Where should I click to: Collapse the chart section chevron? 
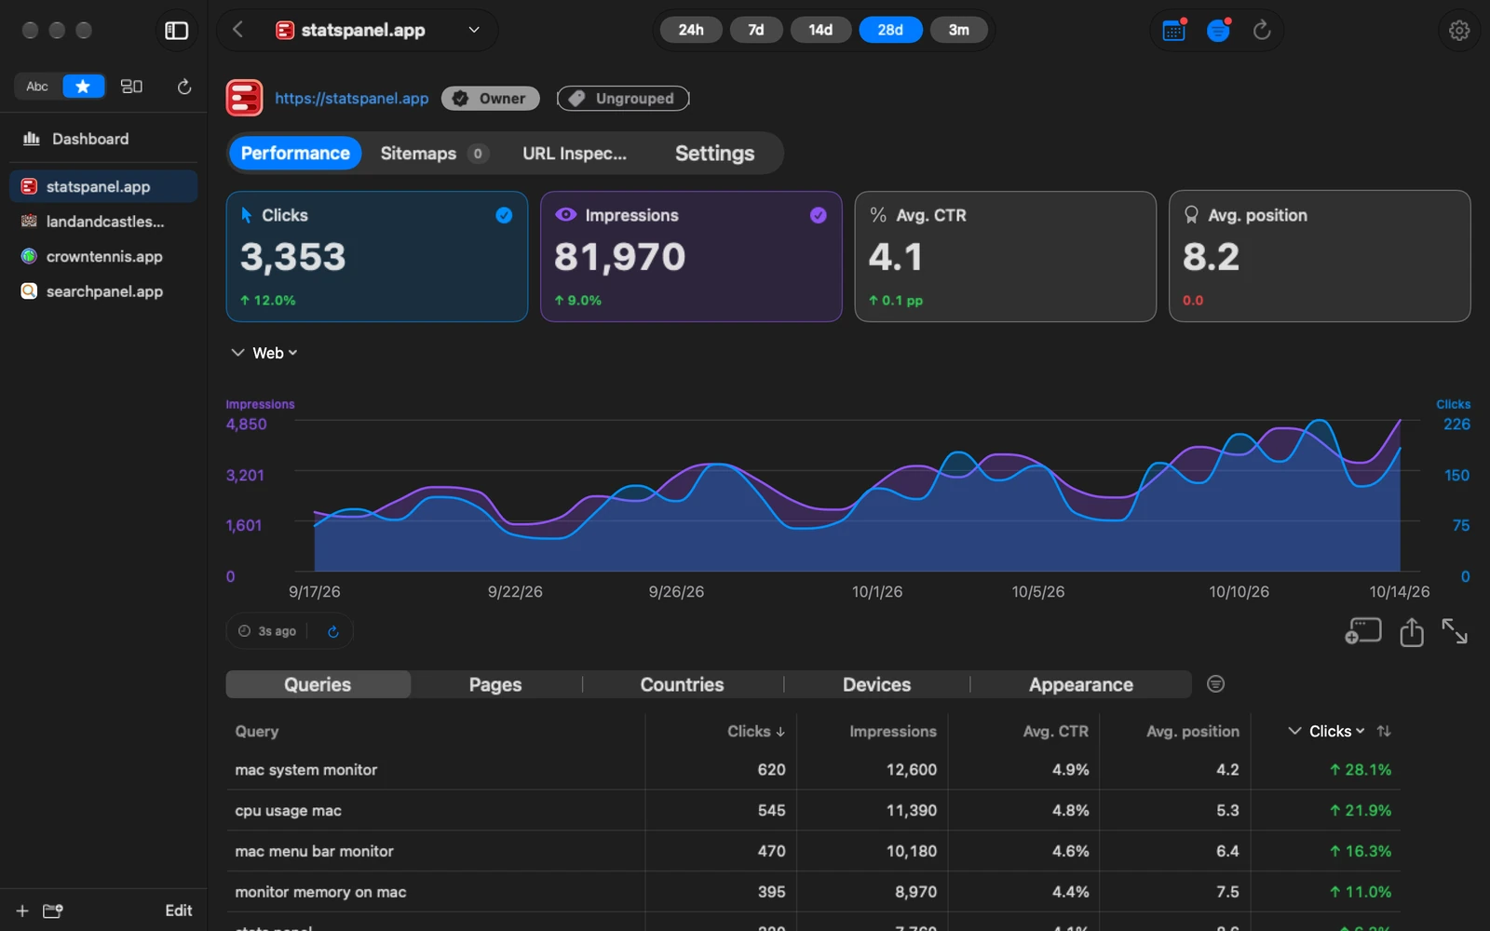(237, 353)
